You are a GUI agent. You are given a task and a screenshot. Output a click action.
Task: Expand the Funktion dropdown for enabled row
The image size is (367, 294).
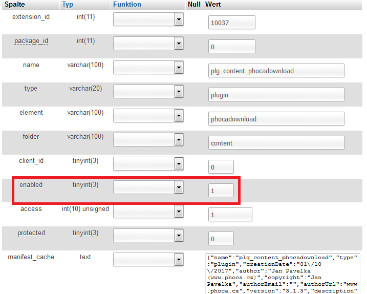(148, 187)
